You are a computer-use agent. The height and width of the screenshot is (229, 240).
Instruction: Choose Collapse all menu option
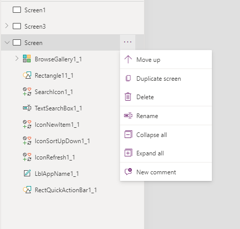click(166, 135)
